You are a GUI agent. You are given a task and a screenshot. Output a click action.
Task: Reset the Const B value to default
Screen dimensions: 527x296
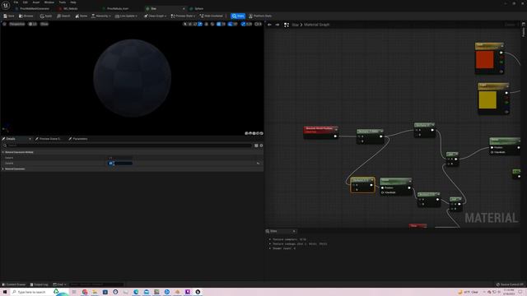(258, 164)
